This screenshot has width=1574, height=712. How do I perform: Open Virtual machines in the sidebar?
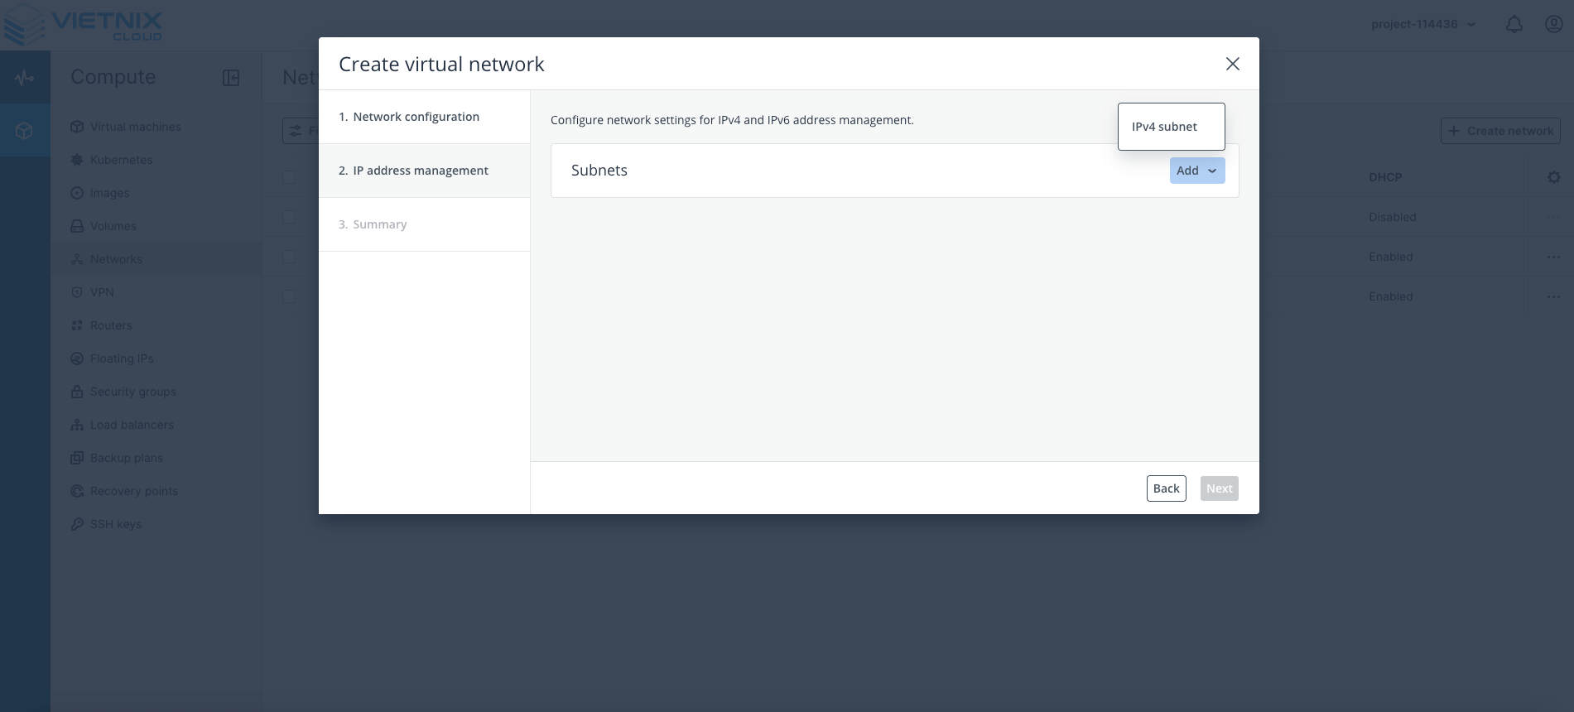point(156,127)
